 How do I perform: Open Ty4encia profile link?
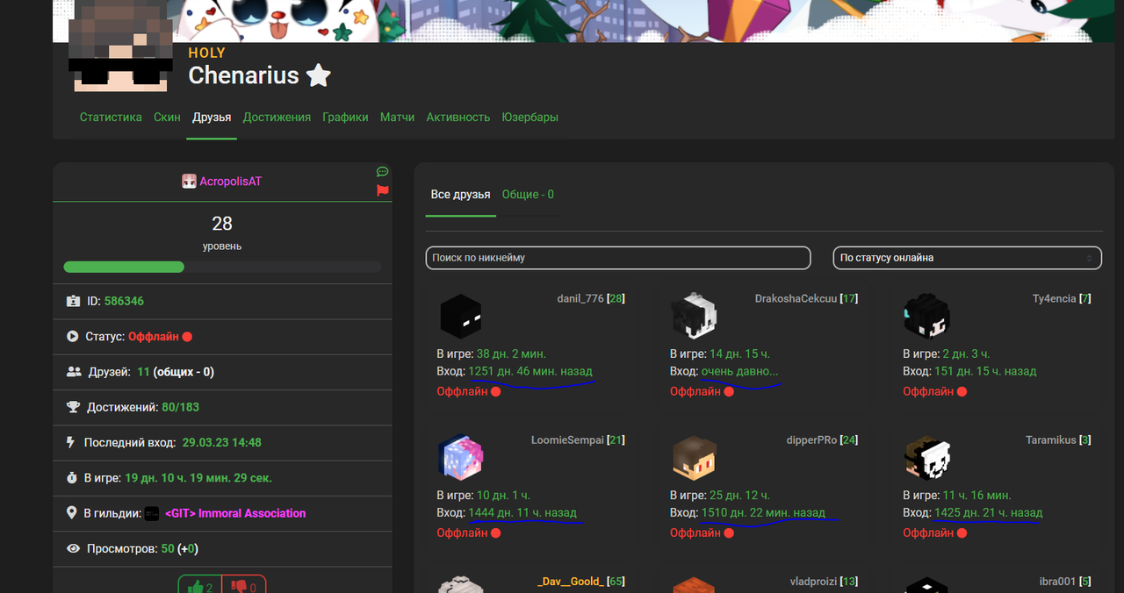click(1054, 299)
